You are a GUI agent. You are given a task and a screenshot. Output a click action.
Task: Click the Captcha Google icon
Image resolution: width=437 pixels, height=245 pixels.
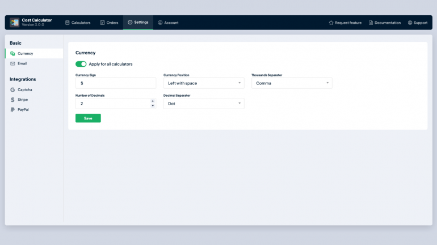(12, 89)
